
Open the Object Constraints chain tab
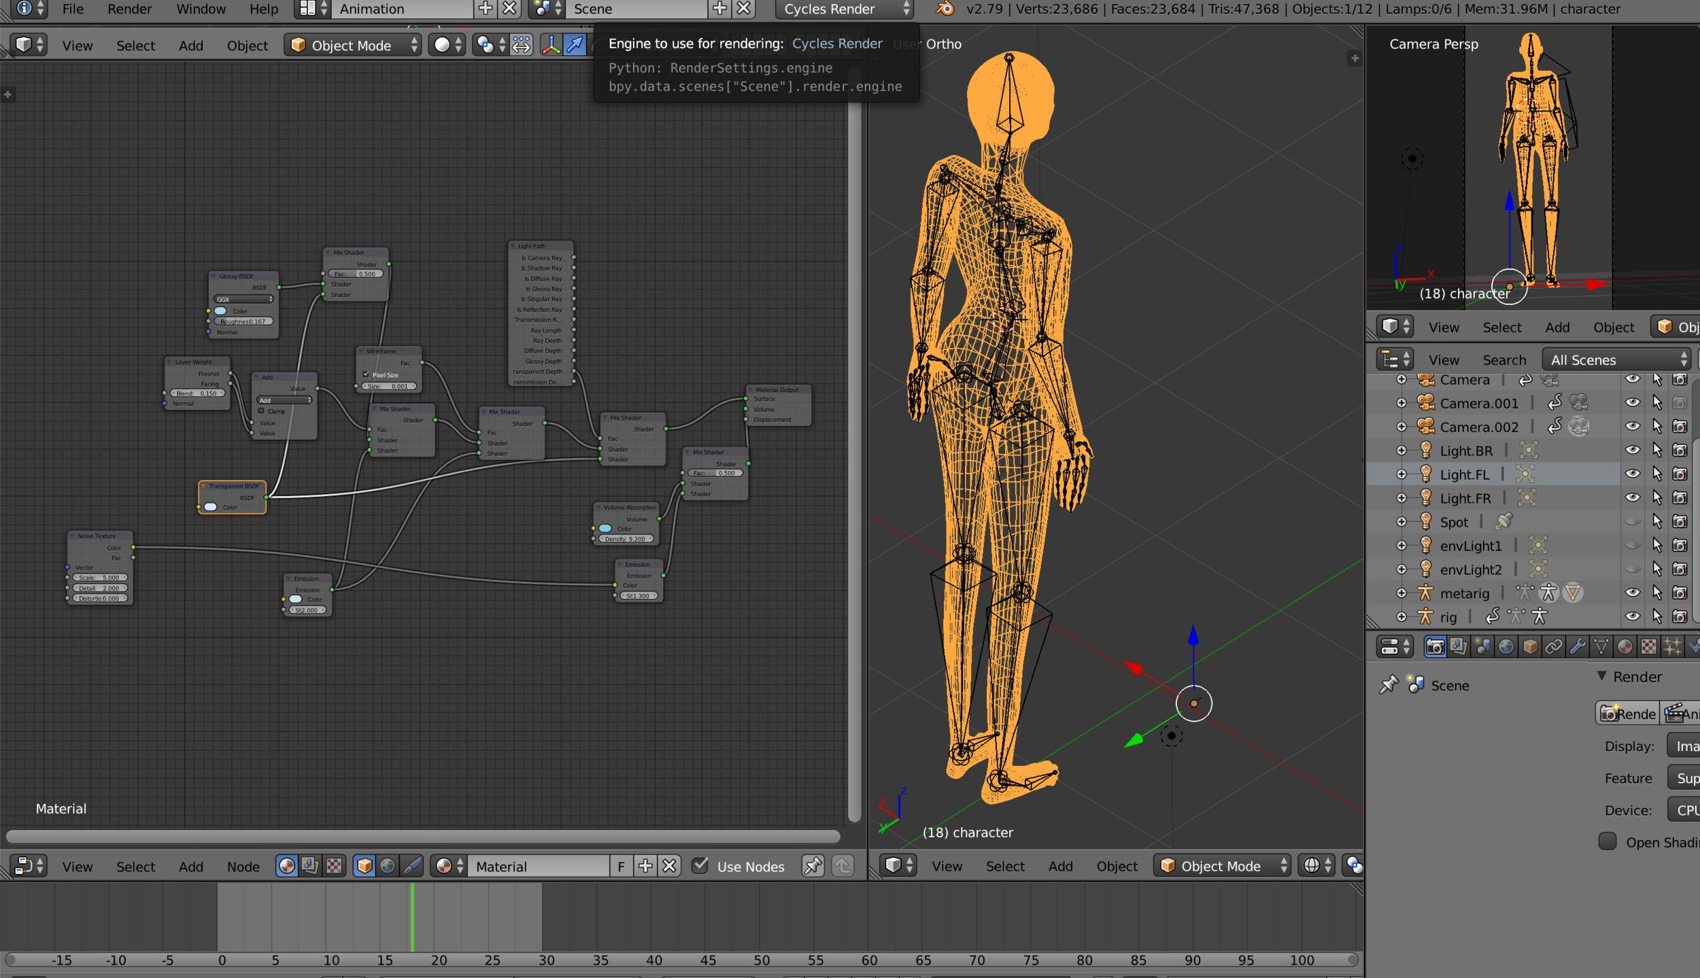pyautogui.click(x=1553, y=646)
